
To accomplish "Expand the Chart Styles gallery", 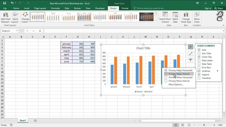I will coord(156,20).
